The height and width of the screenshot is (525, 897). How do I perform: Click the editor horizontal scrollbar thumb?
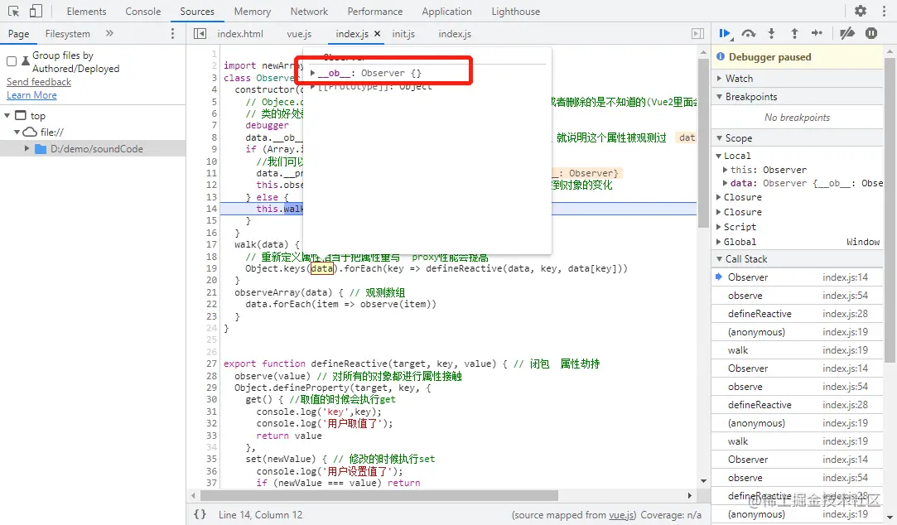379,495
